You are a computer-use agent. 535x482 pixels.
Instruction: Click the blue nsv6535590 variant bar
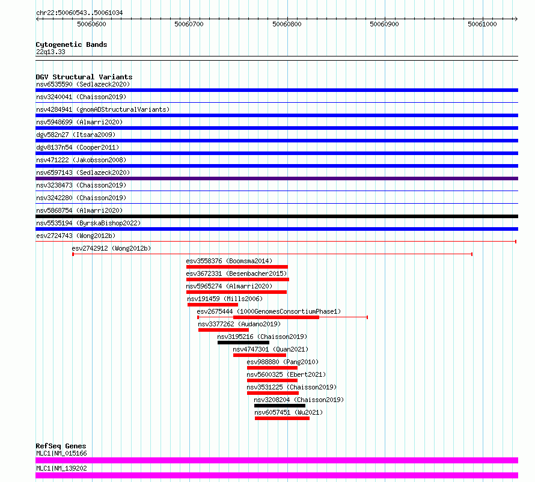click(277, 90)
